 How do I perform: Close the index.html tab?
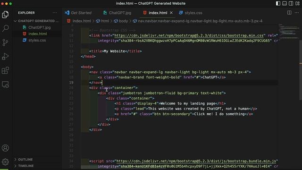(171, 13)
